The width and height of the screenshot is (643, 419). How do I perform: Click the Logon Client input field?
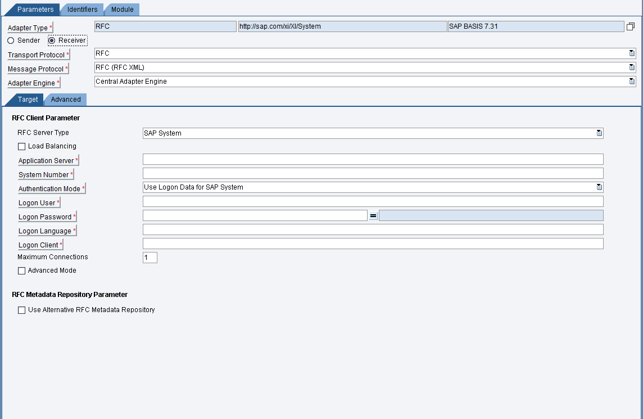371,243
